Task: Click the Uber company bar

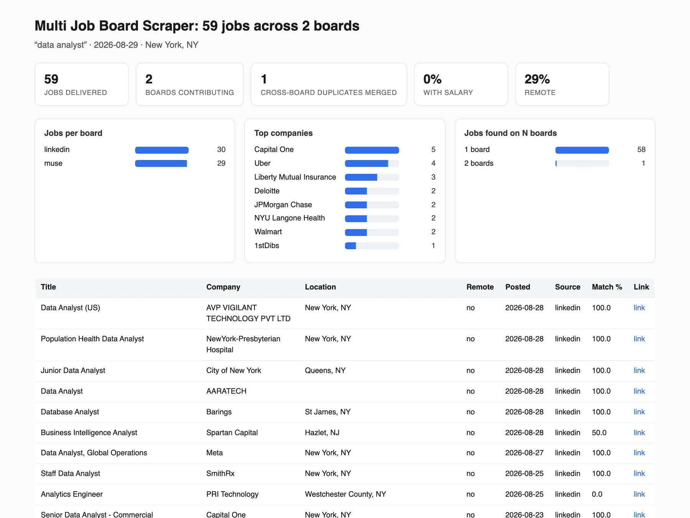Action: [x=372, y=164]
